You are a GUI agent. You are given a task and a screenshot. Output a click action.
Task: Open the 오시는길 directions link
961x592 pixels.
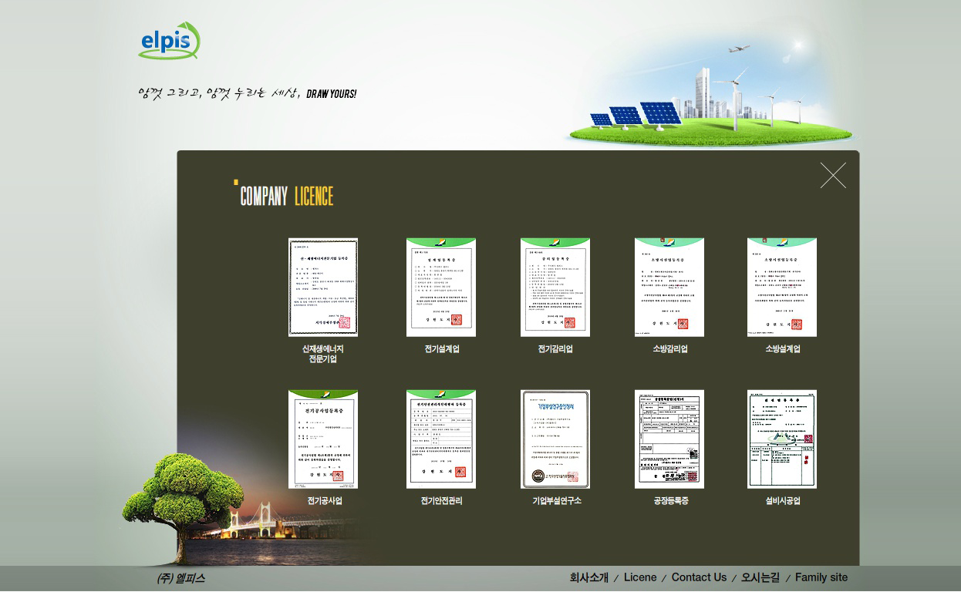[760, 577]
